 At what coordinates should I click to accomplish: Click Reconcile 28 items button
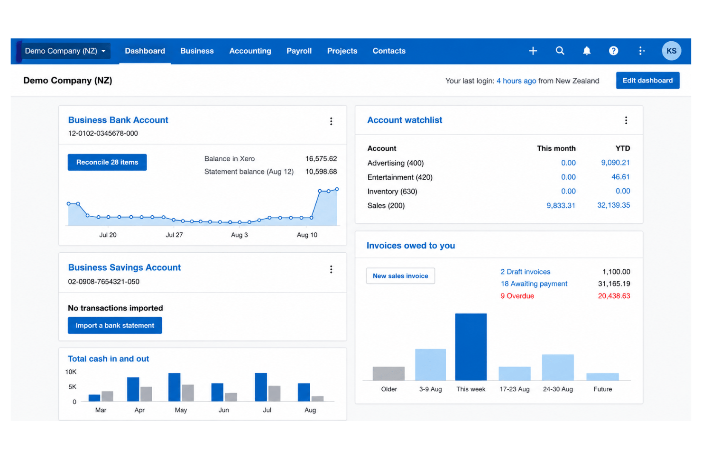(x=107, y=162)
